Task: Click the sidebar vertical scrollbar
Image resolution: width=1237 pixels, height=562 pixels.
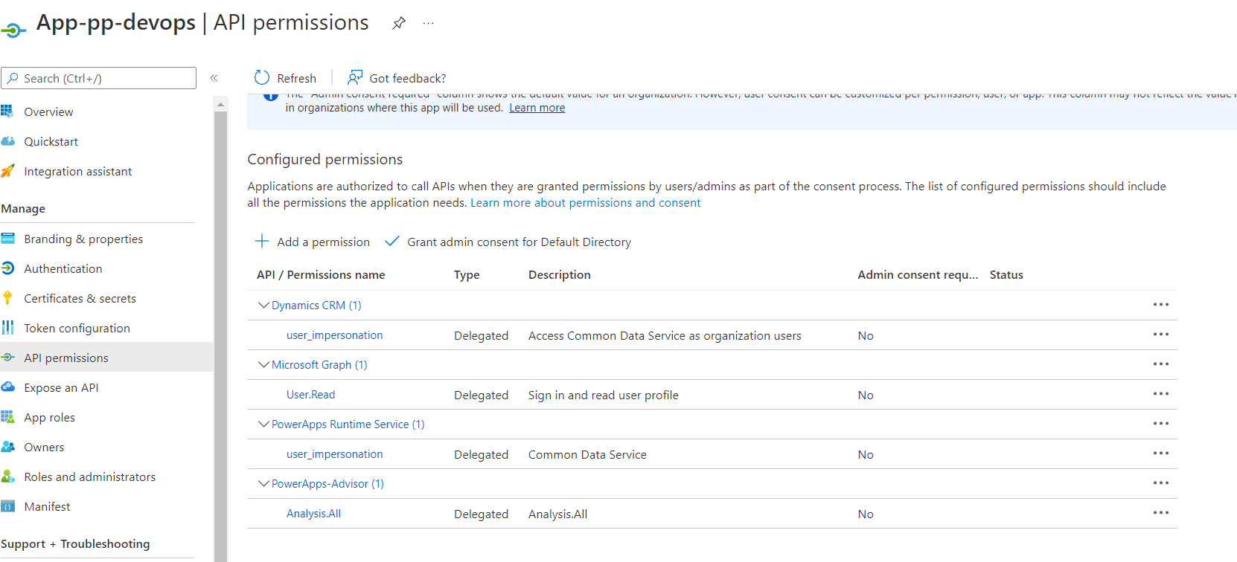Action: [220, 335]
